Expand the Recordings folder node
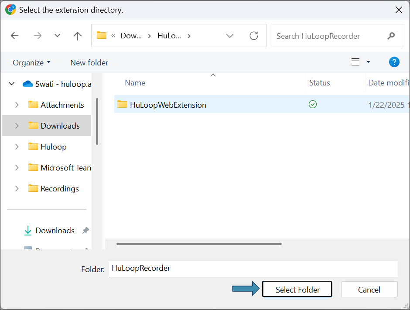The image size is (410, 310). [x=17, y=189]
